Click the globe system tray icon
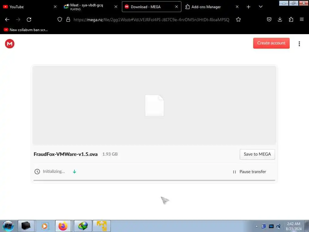The image size is (309, 232). 279,226
